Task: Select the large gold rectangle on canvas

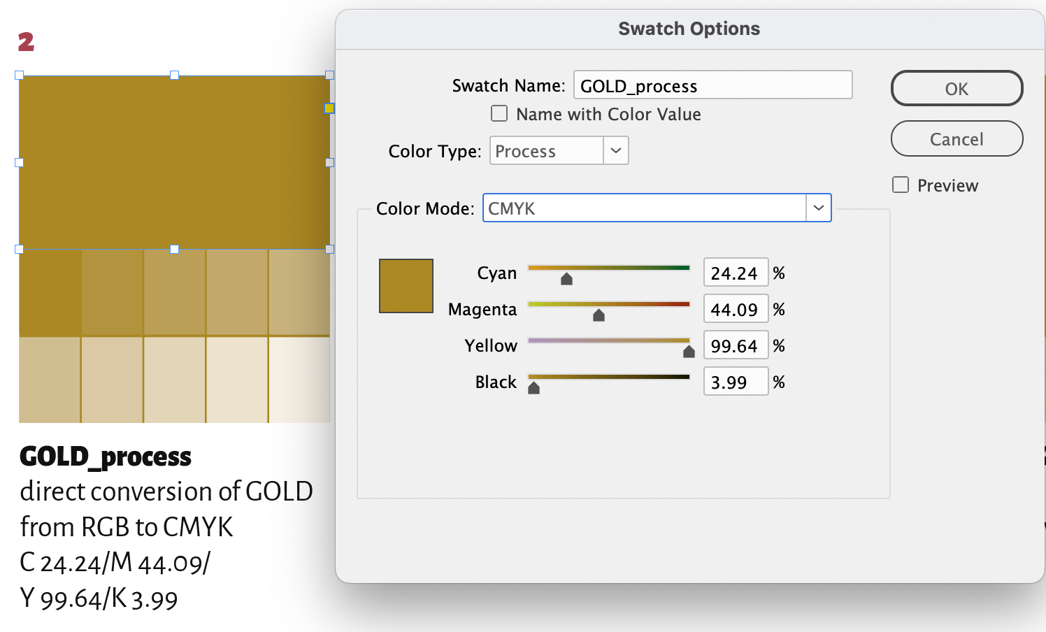Action: click(174, 162)
